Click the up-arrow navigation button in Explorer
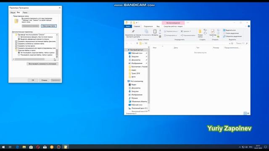269x151 pixels. tap(137, 43)
